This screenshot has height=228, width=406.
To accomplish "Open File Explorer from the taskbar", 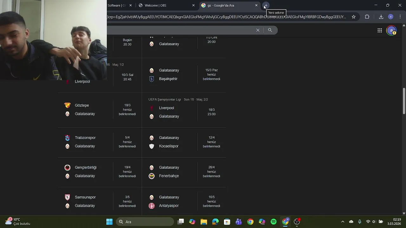I will coord(204,222).
